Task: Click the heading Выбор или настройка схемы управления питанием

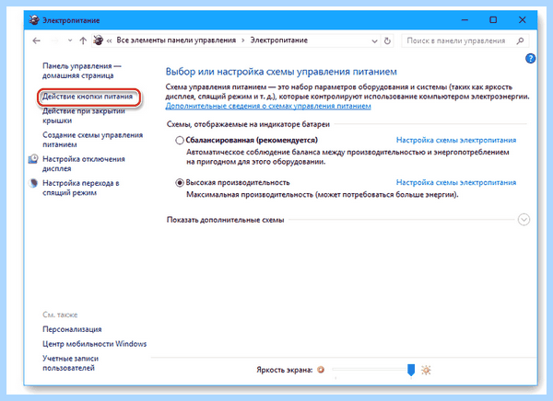Action: [x=281, y=72]
